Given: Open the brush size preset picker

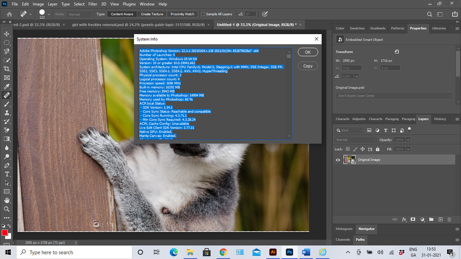Looking at the screenshot, I should tap(49, 14).
